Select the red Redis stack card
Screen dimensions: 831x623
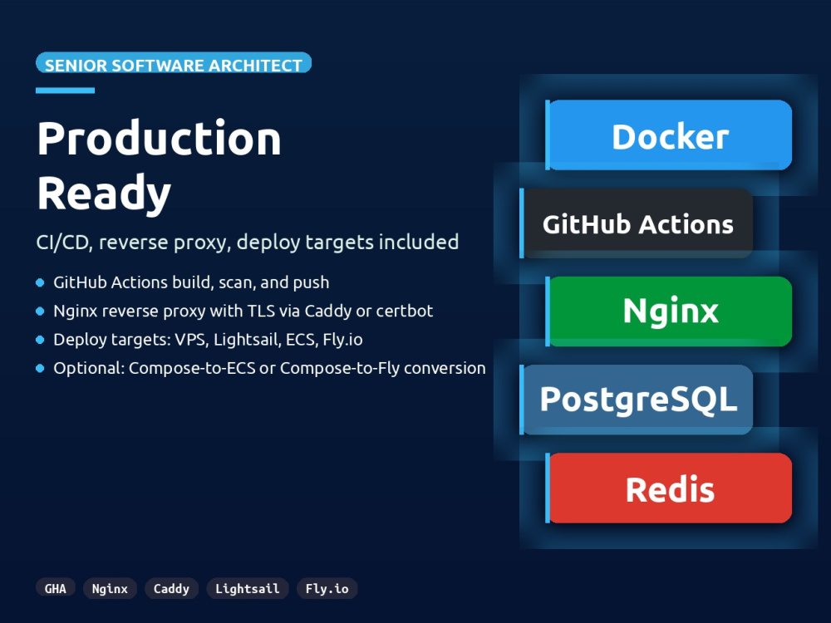[669, 488]
